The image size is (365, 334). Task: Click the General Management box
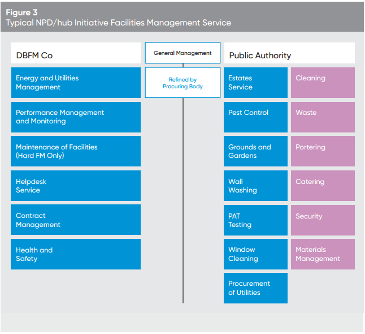tap(182, 53)
